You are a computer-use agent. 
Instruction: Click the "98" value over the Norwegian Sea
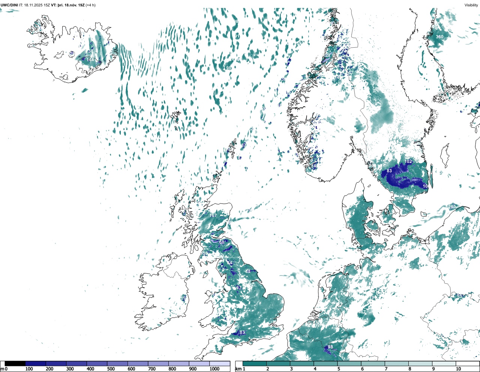228,68
